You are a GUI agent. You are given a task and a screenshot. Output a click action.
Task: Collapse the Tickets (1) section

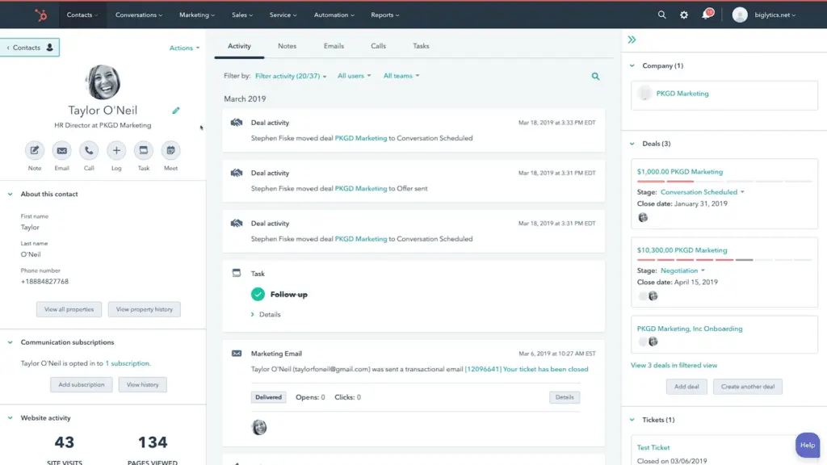point(632,420)
